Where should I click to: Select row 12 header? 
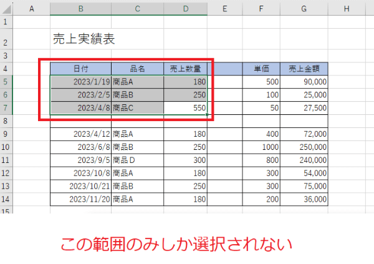coord(6,173)
